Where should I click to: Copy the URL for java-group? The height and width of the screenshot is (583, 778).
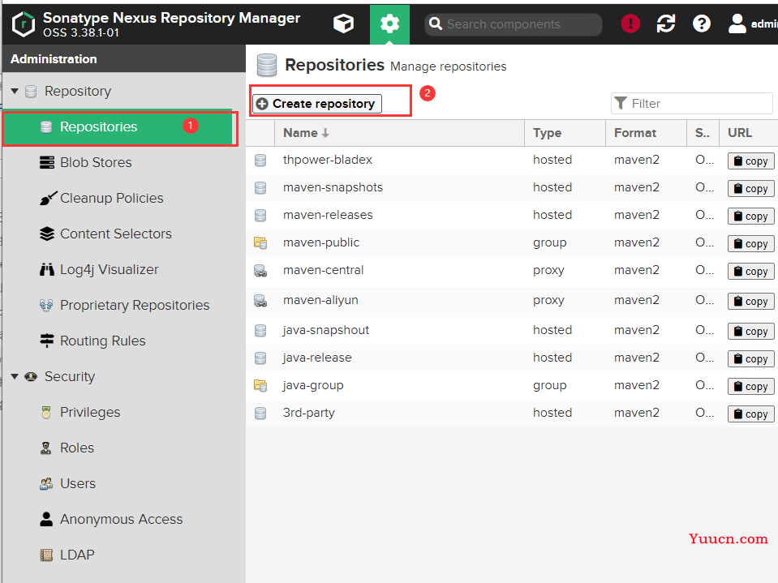[x=750, y=387]
